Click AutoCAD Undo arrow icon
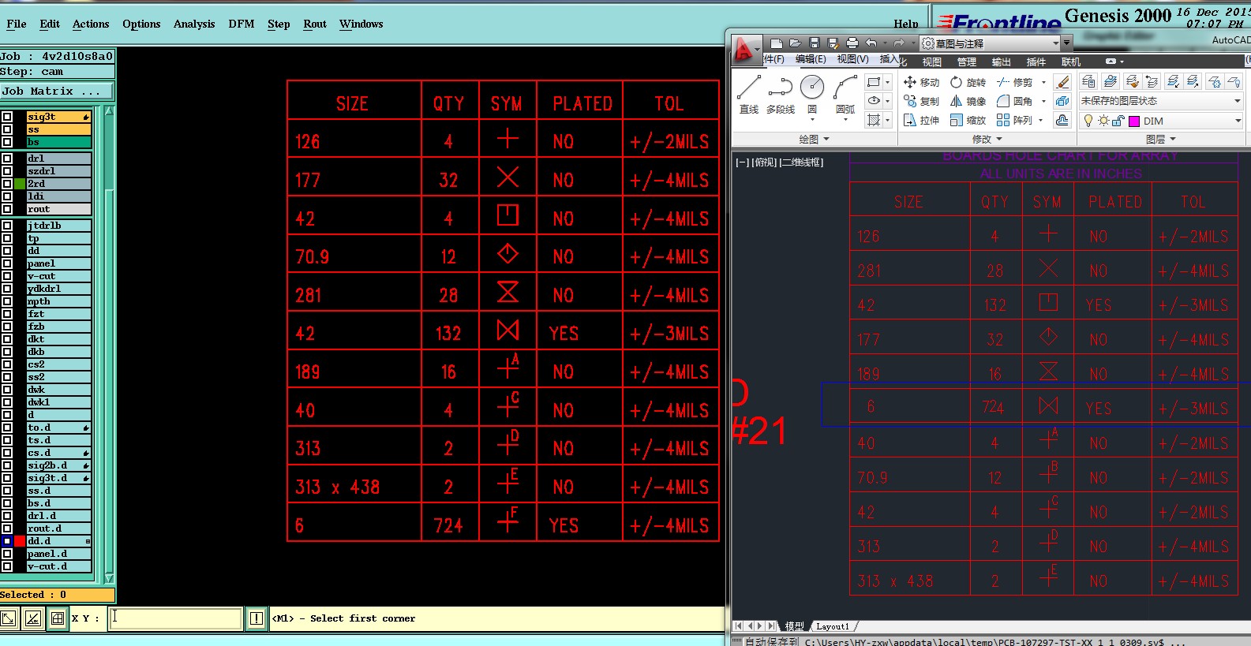Image resolution: width=1251 pixels, height=646 pixels. click(x=871, y=43)
